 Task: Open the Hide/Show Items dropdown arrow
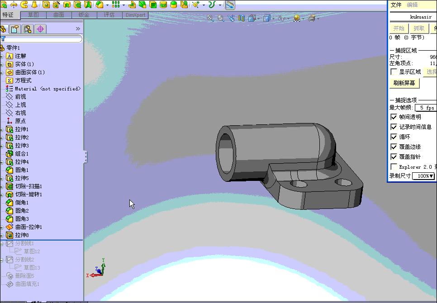pyautogui.click(x=288, y=19)
